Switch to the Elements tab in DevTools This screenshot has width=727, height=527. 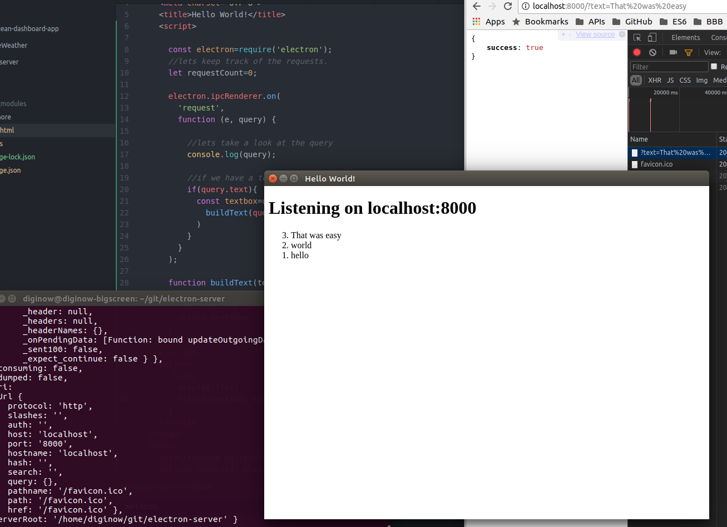coord(685,38)
